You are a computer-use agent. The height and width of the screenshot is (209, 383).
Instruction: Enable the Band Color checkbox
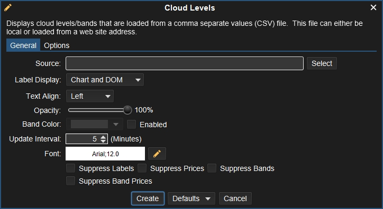(x=131, y=124)
